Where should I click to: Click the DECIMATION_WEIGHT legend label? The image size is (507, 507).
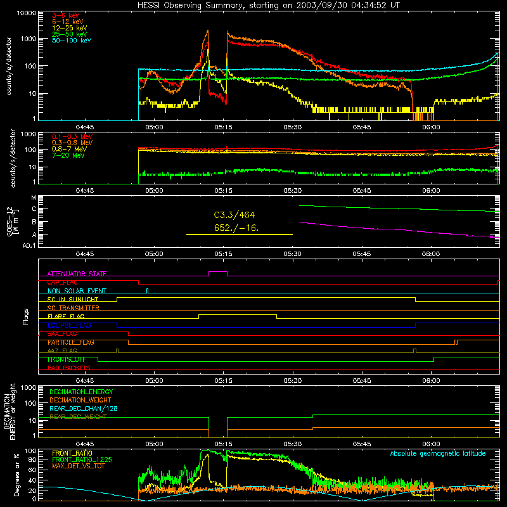coord(80,401)
